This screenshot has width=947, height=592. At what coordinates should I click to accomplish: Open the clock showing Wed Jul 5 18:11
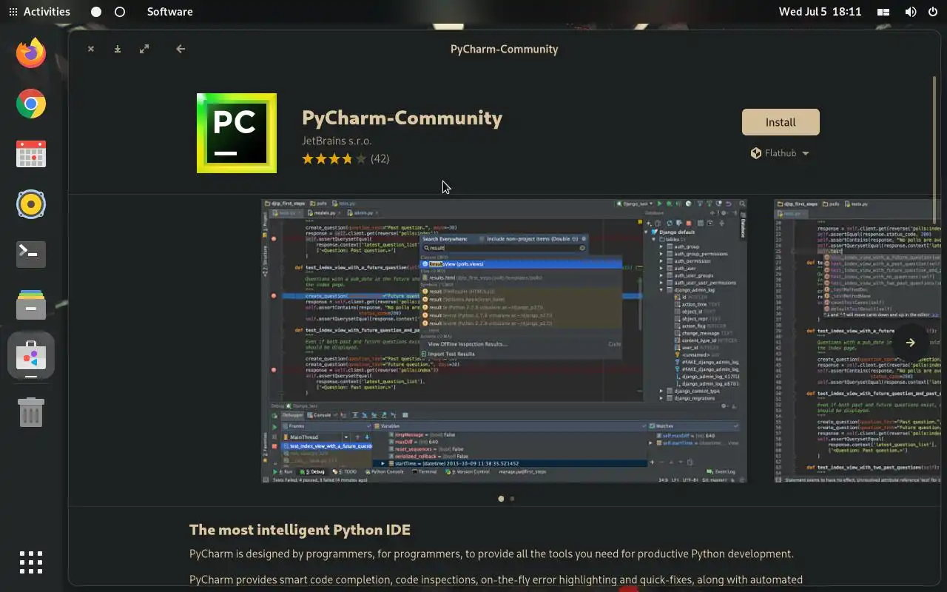click(x=820, y=12)
